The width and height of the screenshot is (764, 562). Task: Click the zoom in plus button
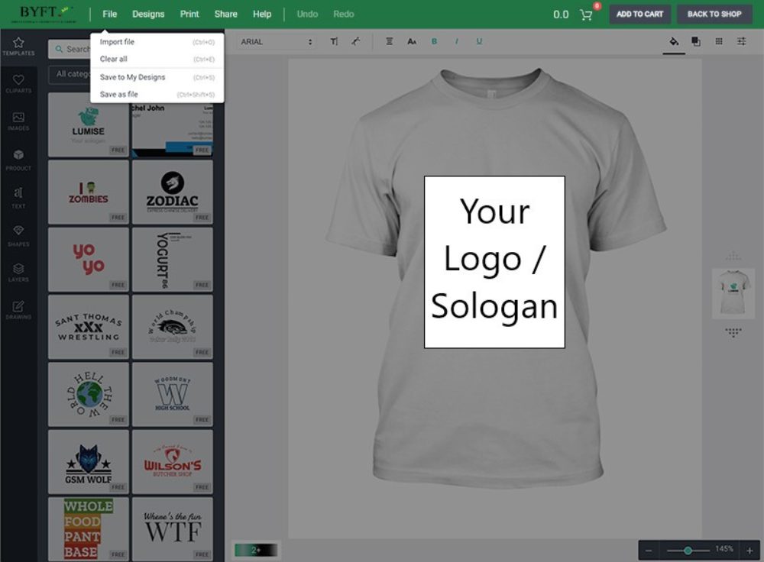click(749, 551)
